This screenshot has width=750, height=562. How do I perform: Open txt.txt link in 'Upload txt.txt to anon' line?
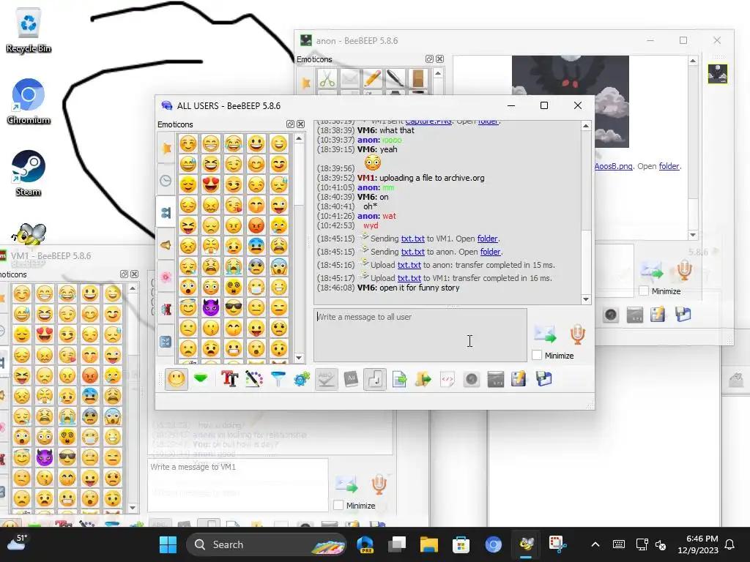[x=409, y=265]
